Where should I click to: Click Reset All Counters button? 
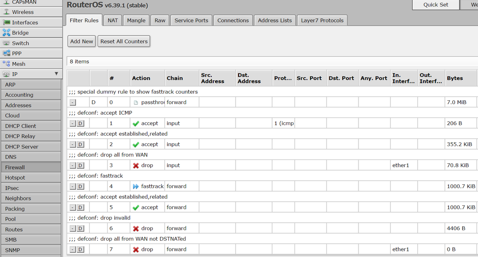point(123,42)
